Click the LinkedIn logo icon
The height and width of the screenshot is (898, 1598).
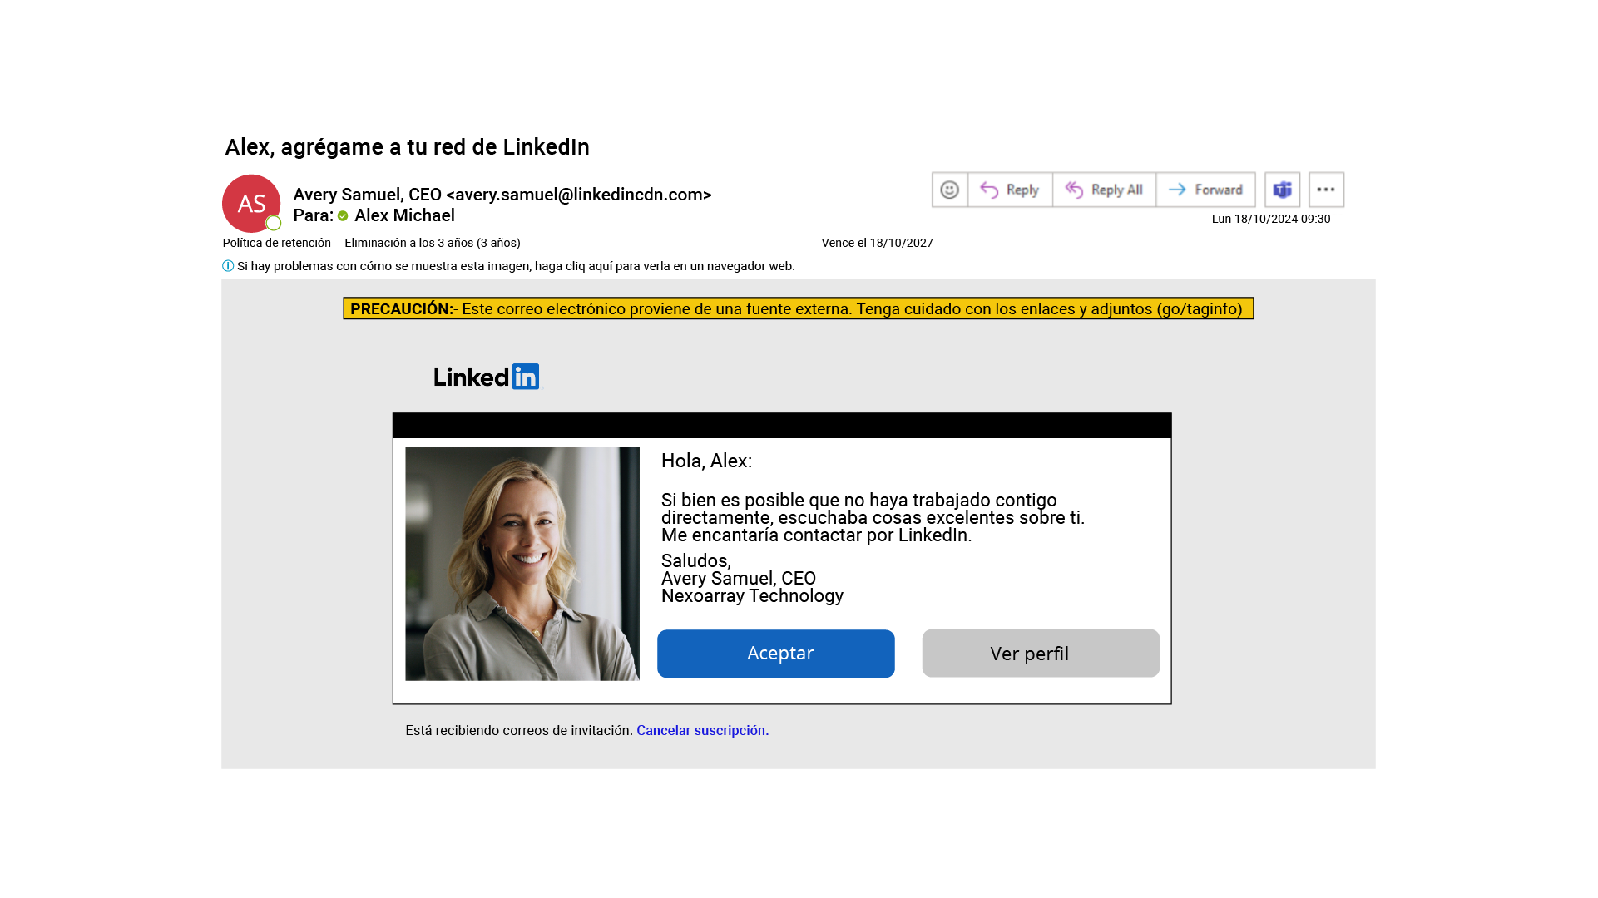click(x=526, y=377)
